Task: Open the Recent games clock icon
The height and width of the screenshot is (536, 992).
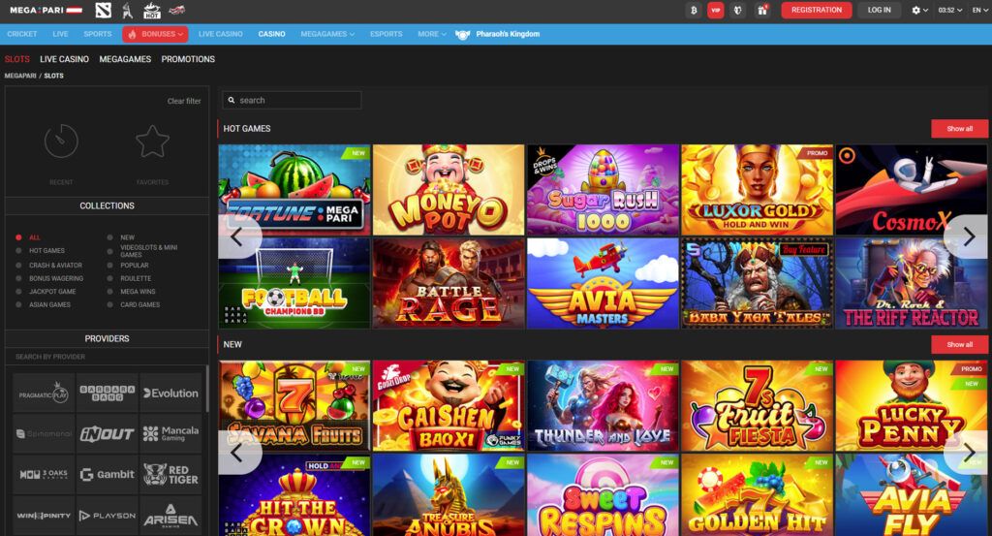Action: 61,142
